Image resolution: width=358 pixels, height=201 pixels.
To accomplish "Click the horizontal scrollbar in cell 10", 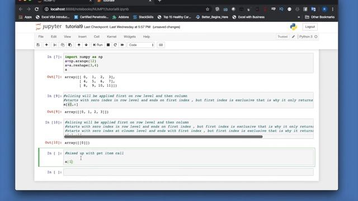I will pos(163,137).
